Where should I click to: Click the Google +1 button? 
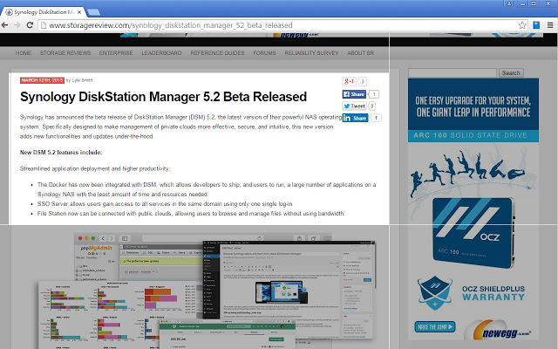(x=349, y=81)
